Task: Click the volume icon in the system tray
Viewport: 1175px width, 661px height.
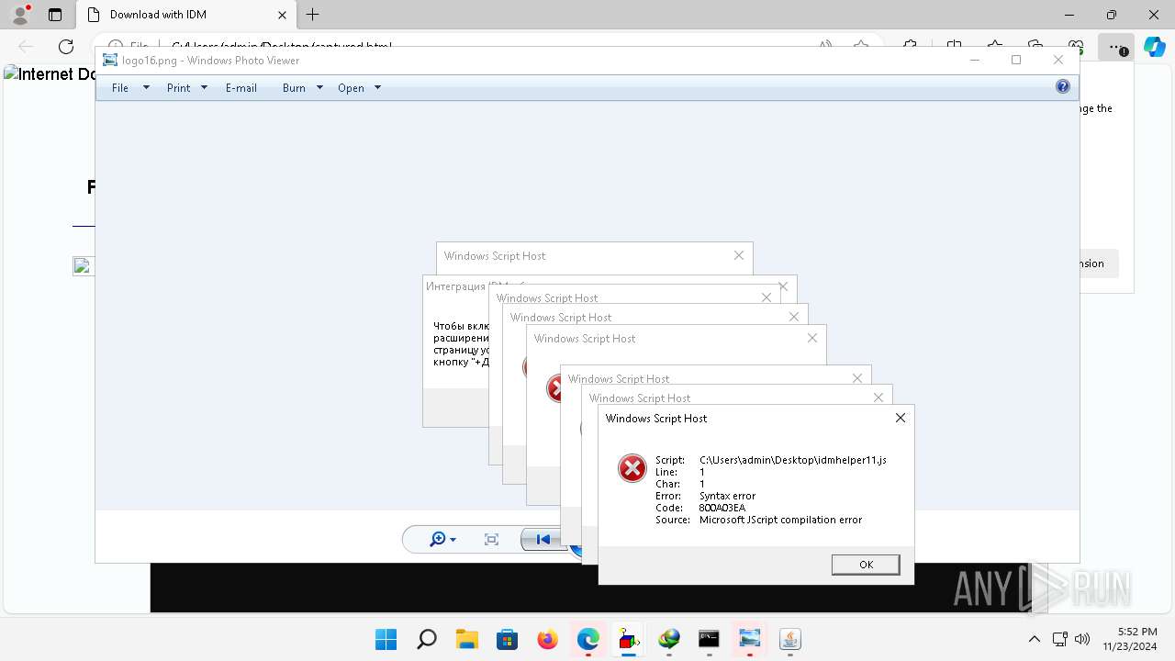Action: pyautogui.click(x=1081, y=639)
